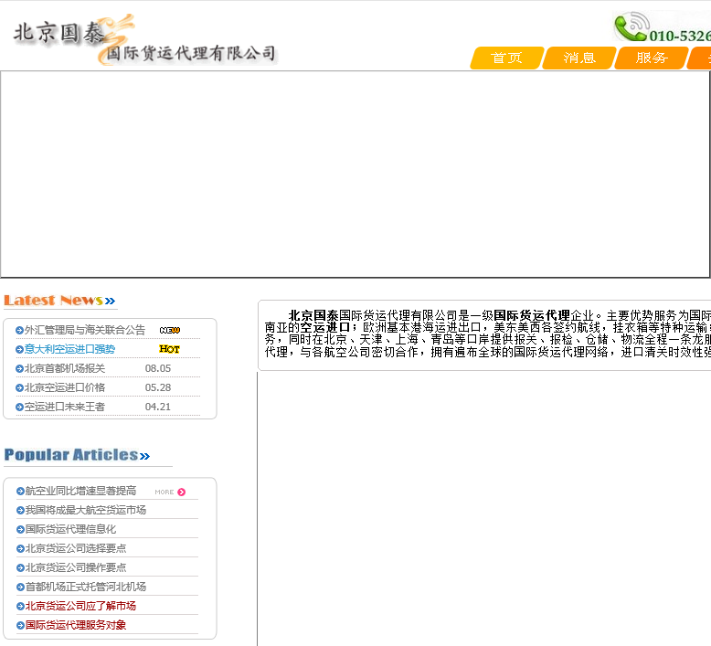The width and height of the screenshot is (711, 646).
Task: Click the MORE link in Popular Articles
Action: pos(164,492)
